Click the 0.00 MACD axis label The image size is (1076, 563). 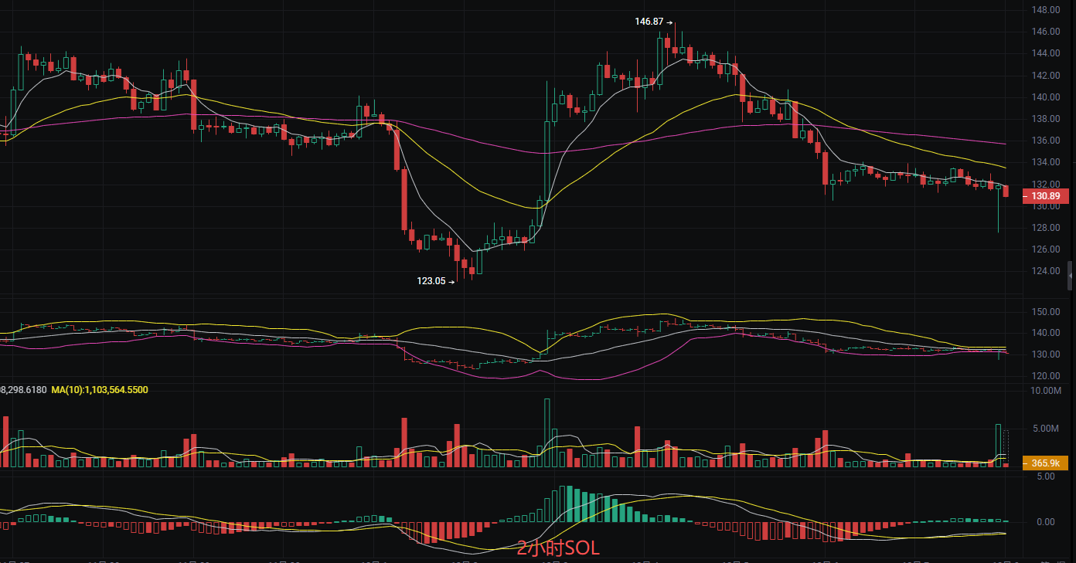[1045, 522]
